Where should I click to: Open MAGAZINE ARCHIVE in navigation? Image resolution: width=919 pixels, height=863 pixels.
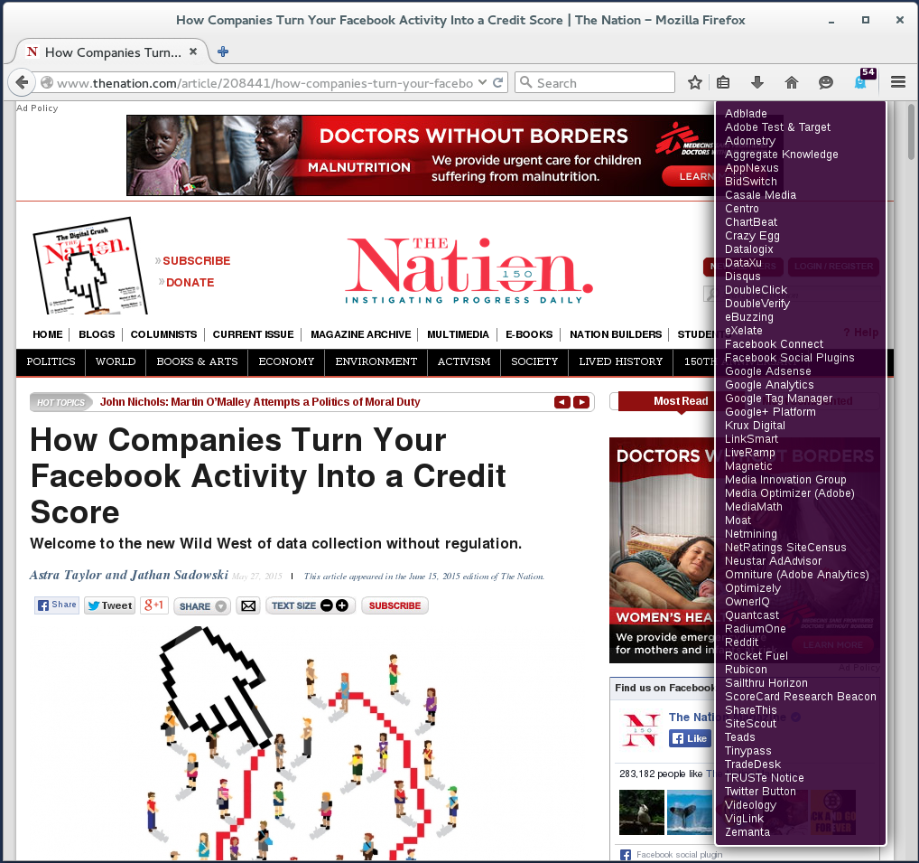(360, 334)
